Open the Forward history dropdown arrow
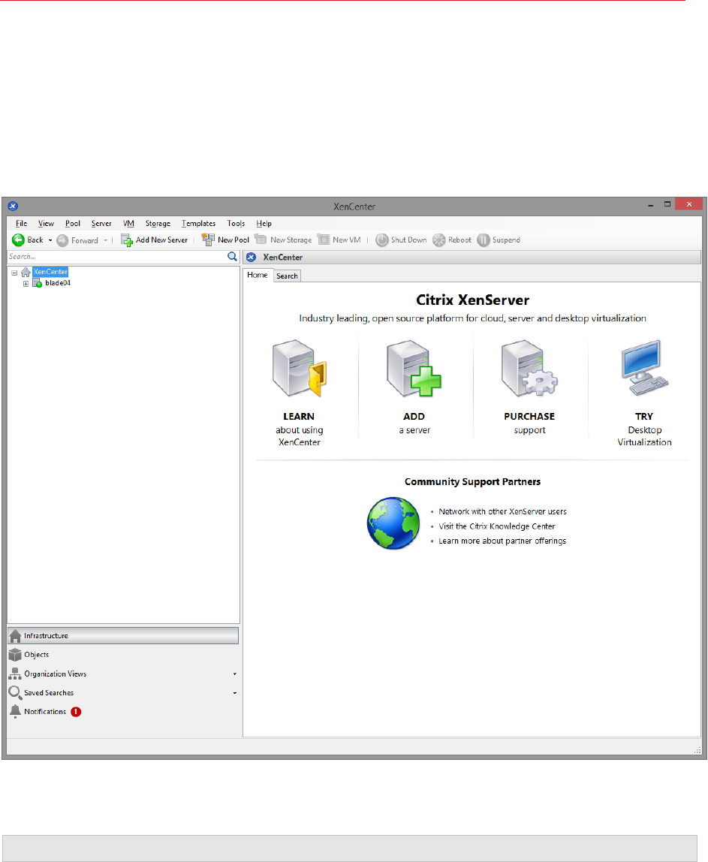 coord(106,240)
